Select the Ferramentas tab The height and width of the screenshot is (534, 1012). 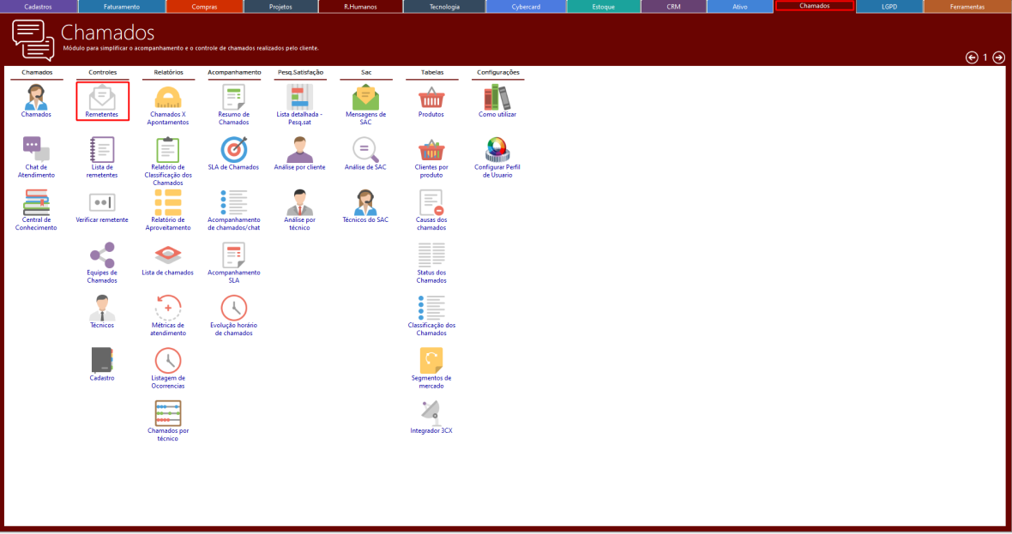[x=967, y=6]
